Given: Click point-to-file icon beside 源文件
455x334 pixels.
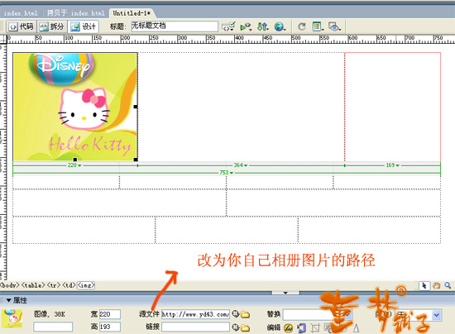Looking at the screenshot, I should (x=235, y=314).
